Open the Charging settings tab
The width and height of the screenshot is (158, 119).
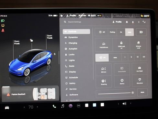click(x=71, y=43)
